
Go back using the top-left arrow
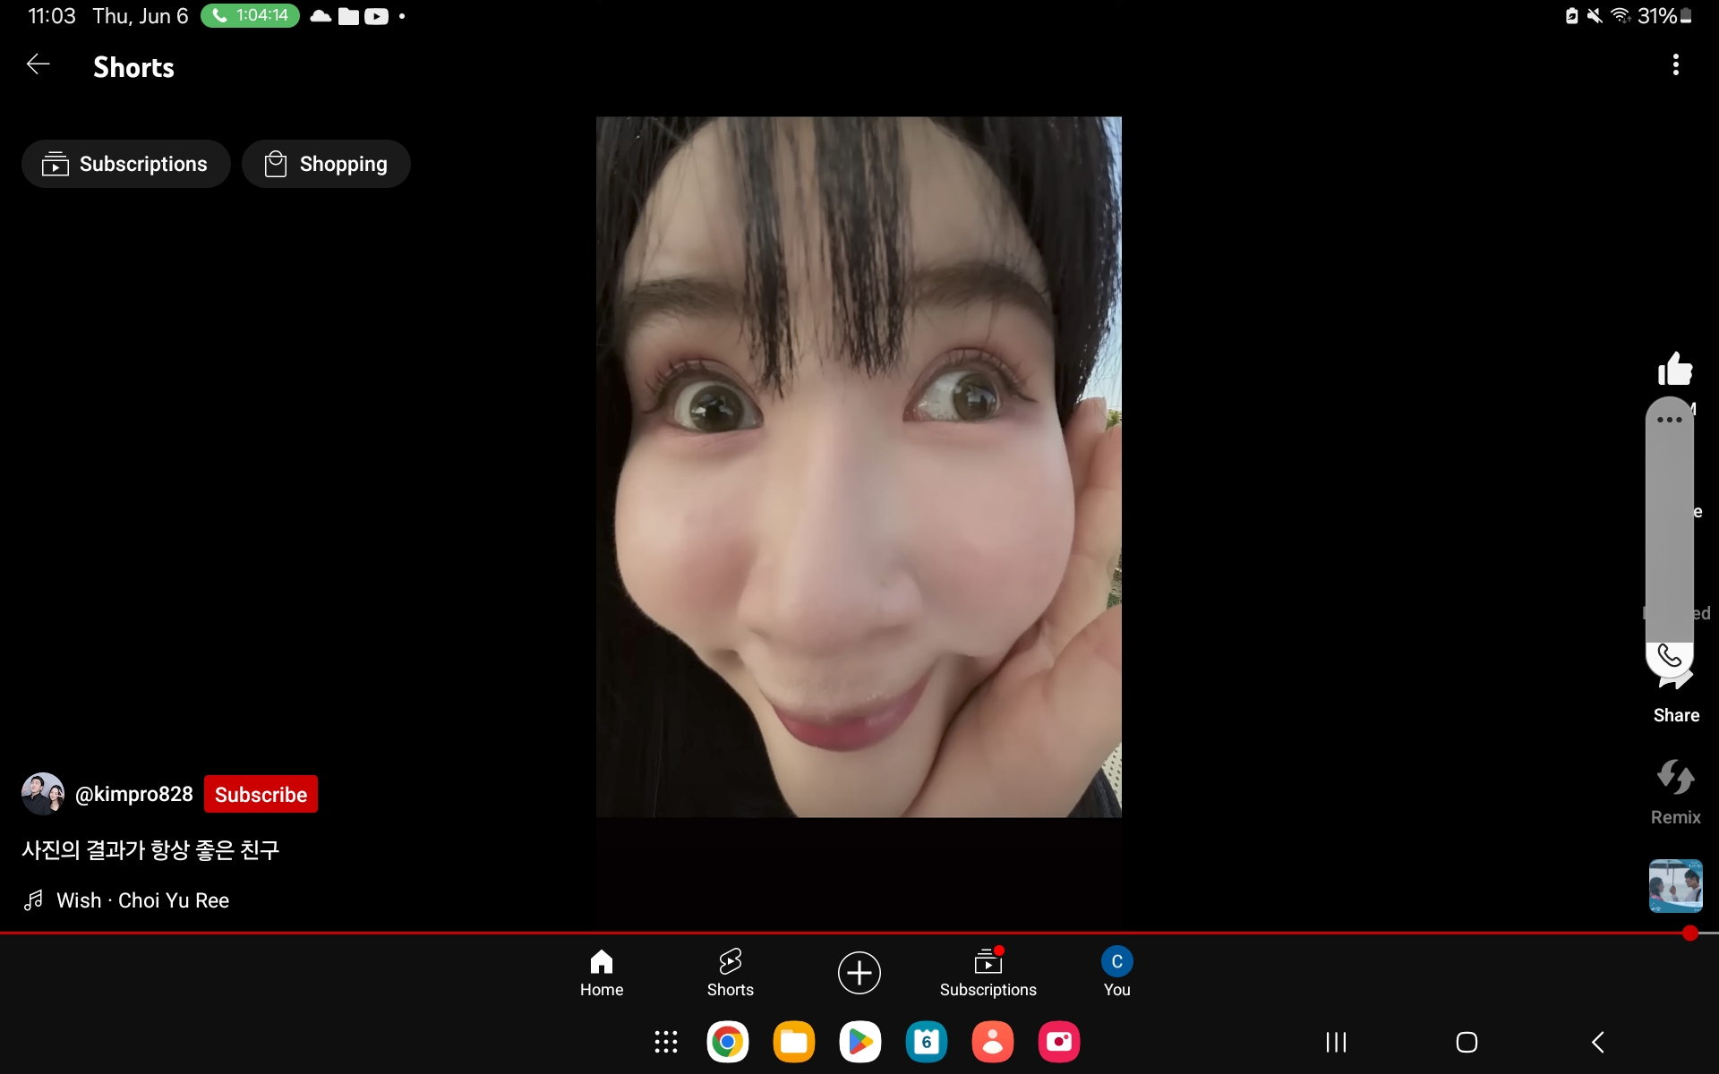38,64
